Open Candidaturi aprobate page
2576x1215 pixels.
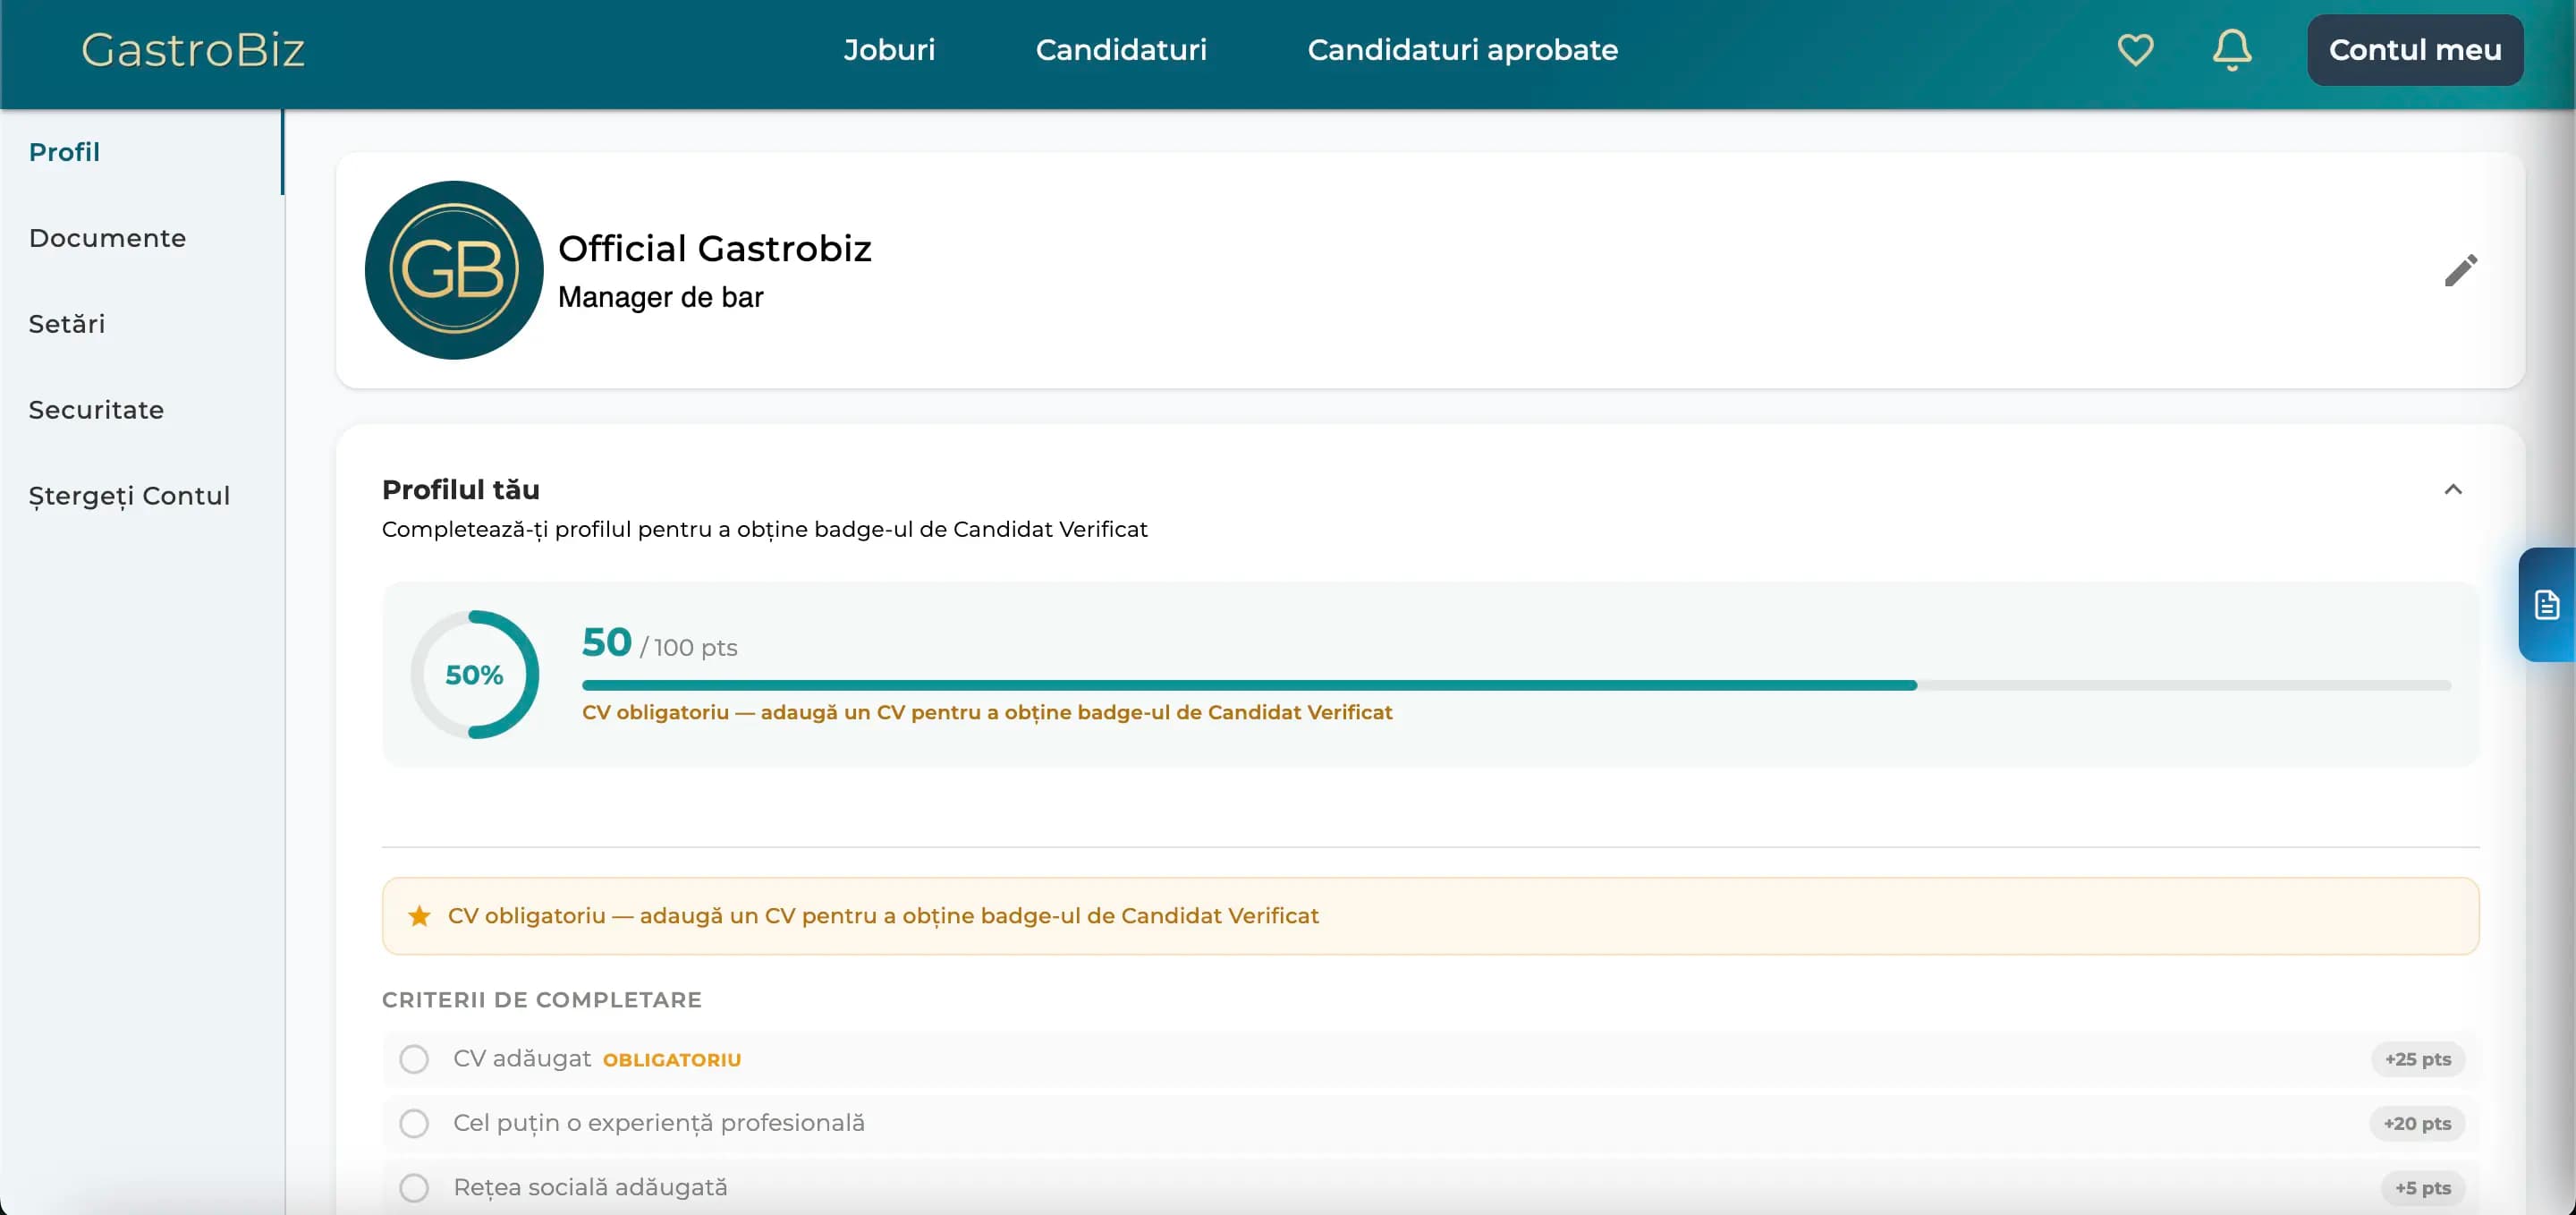click(x=1462, y=50)
